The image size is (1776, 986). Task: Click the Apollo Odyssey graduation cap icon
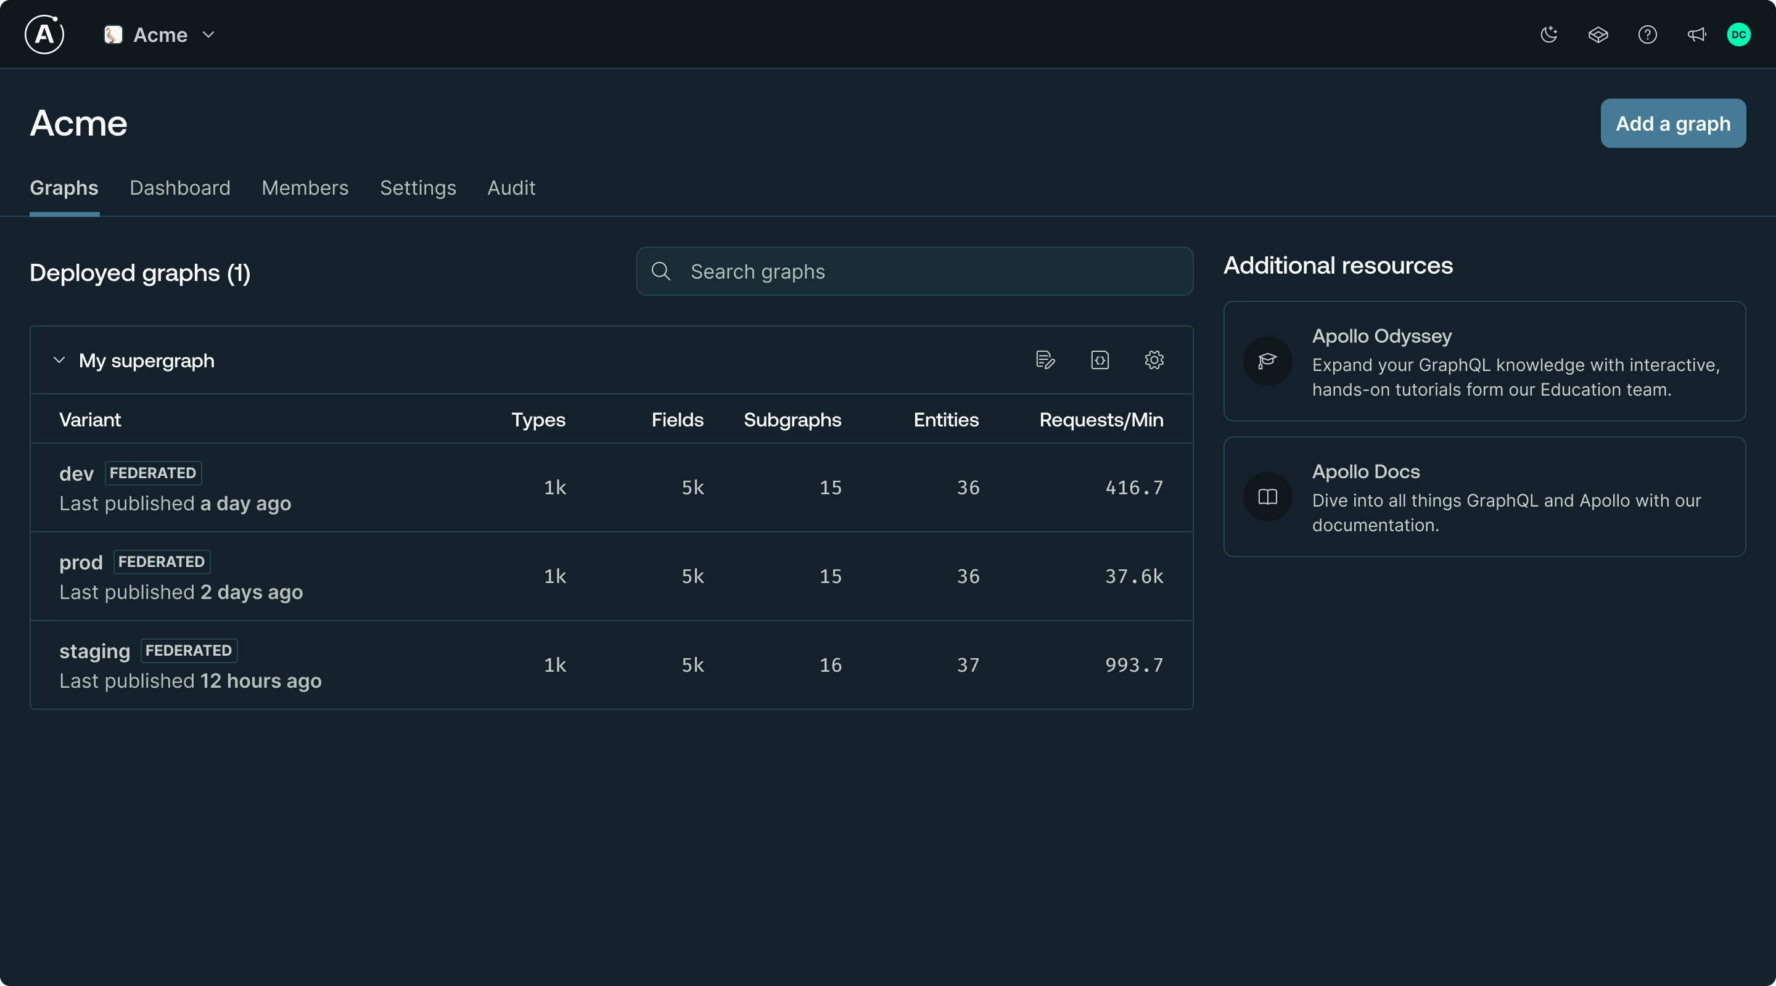click(1267, 361)
